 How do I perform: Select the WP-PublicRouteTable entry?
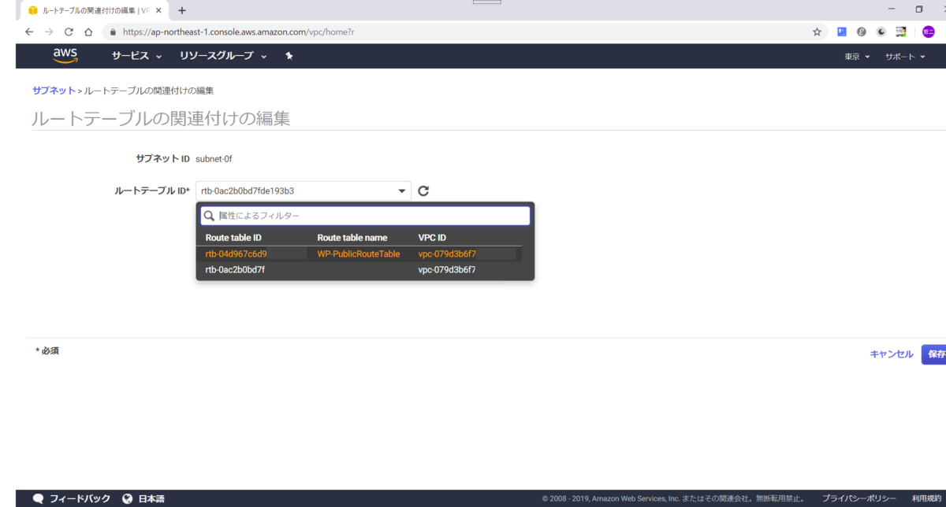[x=359, y=253]
